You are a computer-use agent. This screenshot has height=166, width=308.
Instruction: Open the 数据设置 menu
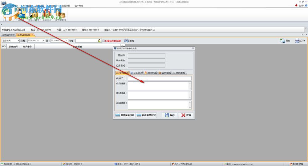pos(40,6)
